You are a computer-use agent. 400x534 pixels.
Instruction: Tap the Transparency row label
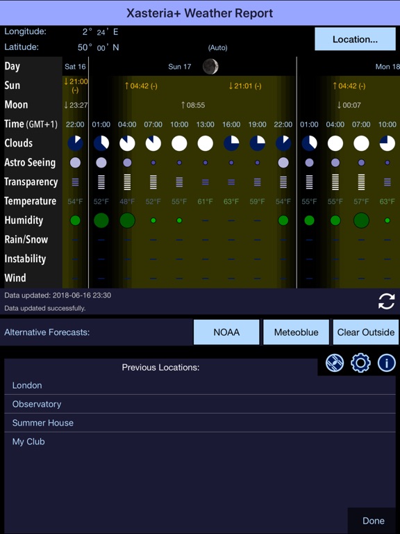click(31, 182)
